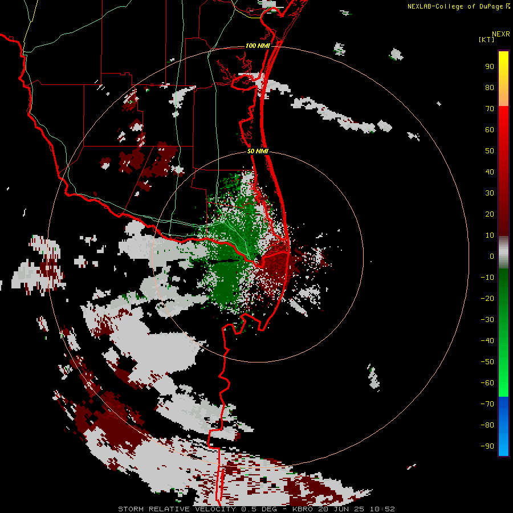Click the bright green segment of the color bar

coord(503,367)
